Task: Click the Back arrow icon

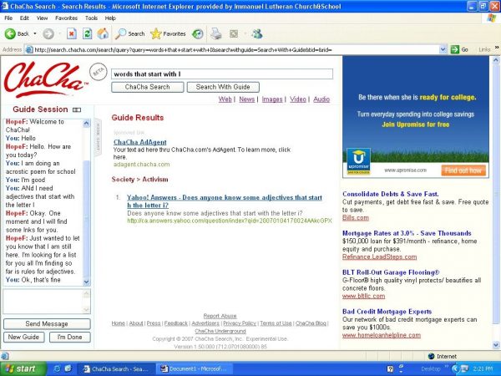Action: coord(10,33)
